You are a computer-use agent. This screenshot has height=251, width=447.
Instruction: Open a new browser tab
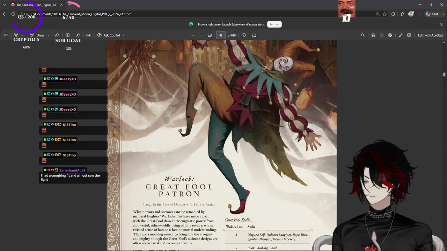(70, 5)
